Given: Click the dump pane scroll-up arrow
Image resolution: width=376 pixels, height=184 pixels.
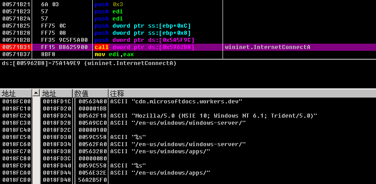Looking at the screenshot, I should point(36,93).
